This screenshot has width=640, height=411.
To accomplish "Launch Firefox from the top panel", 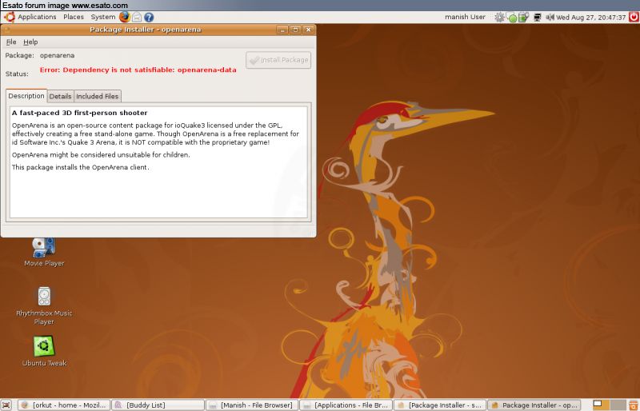I will (x=125, y=17).
